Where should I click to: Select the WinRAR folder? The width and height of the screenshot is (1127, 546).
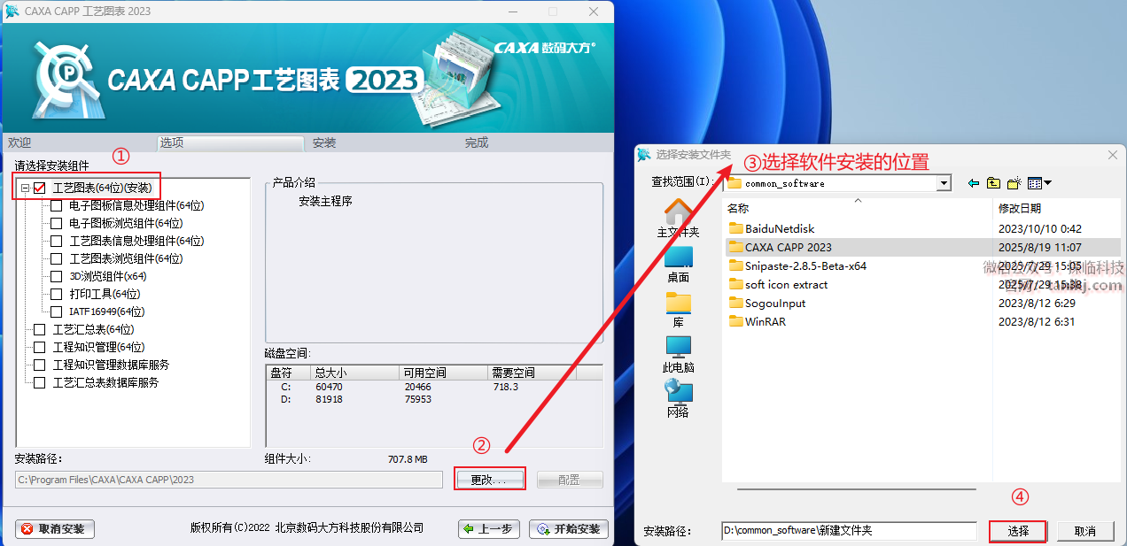click(x=758, y=321)
